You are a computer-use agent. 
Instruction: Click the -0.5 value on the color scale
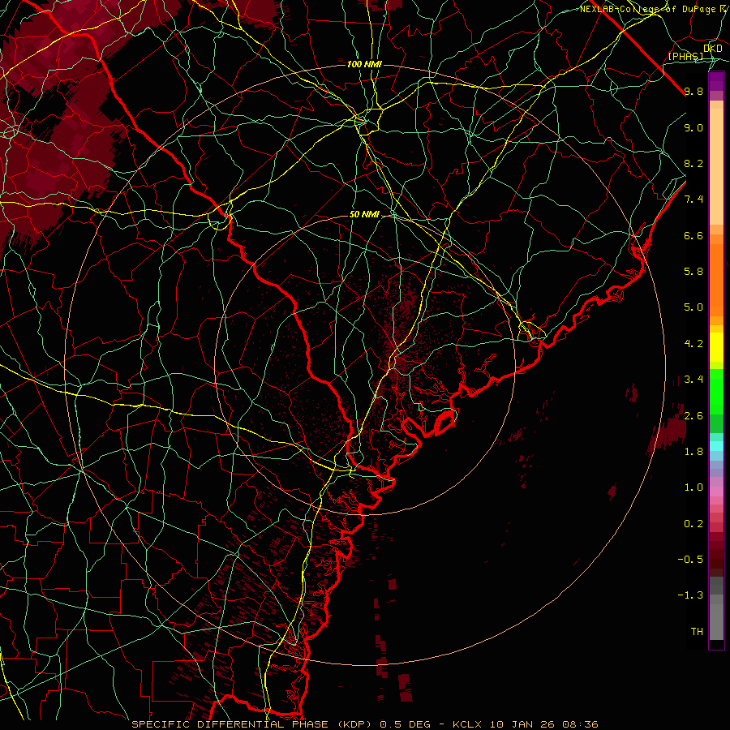pos(690,560)
